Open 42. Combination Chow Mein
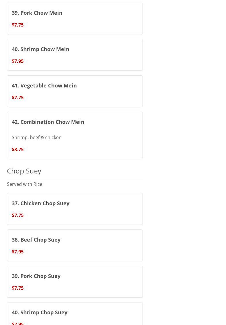 click(x=48, y=122)
